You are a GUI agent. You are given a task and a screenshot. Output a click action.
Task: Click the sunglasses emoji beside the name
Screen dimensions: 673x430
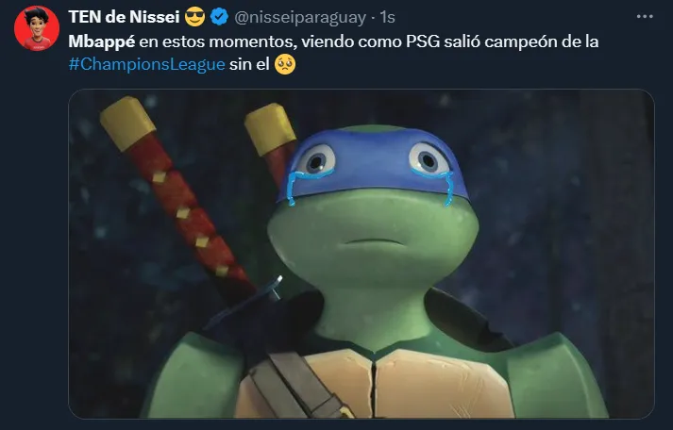[x=194, y=17]
